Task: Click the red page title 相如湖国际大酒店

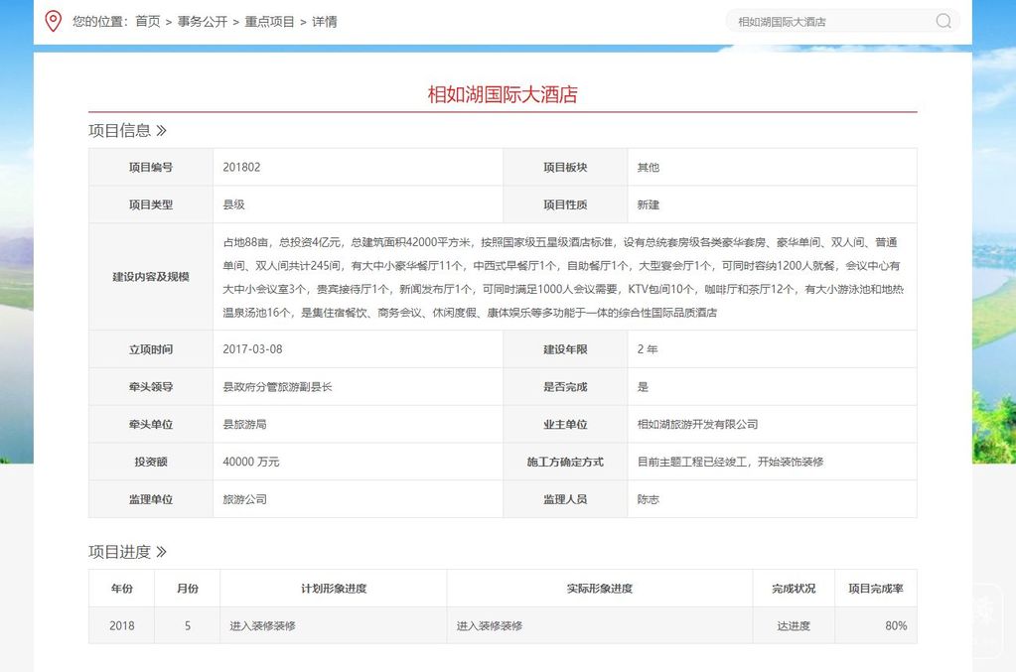Action: (x=502, y=95)
